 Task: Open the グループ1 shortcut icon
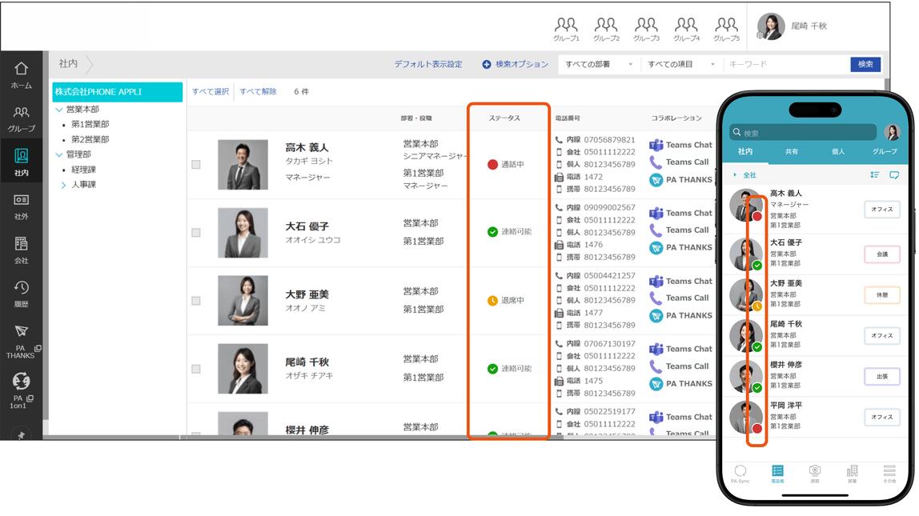(566, 30)
